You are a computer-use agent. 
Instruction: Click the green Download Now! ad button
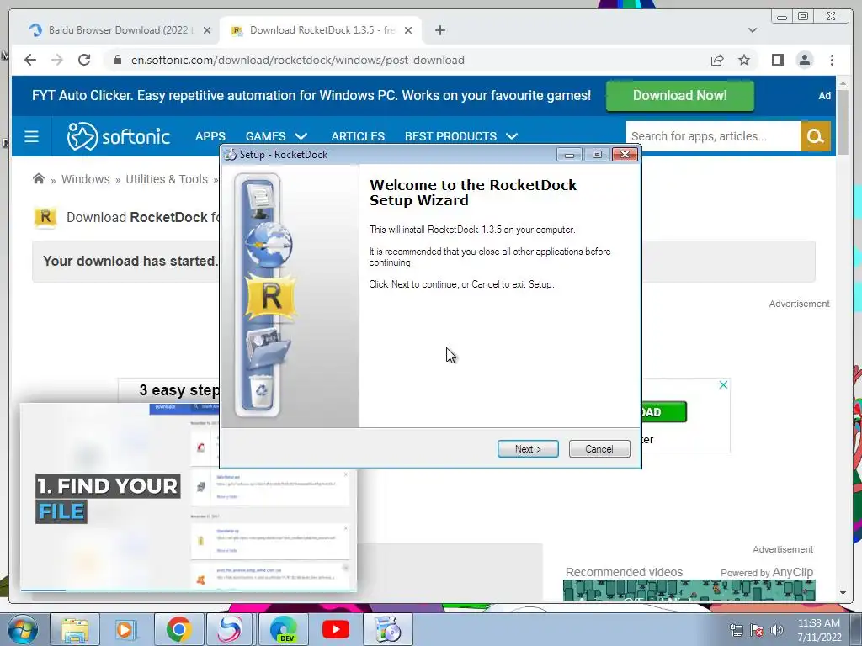click(679, 96)
